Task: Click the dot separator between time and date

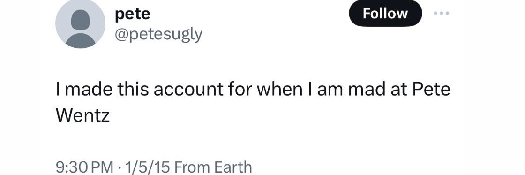Action: (119, 167)
